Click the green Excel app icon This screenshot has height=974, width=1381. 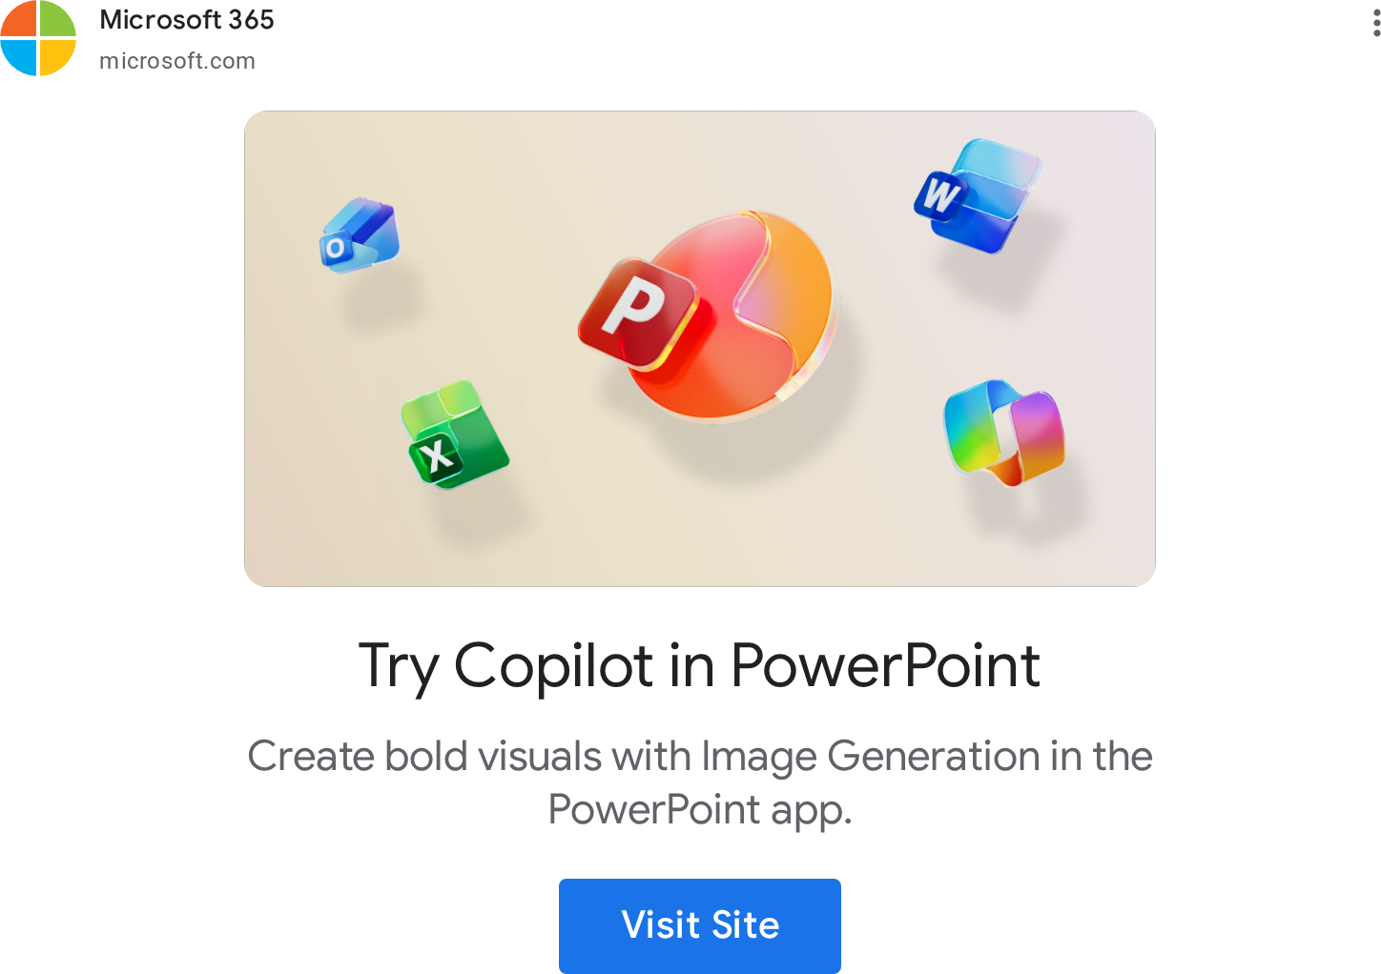click(454, 435)
